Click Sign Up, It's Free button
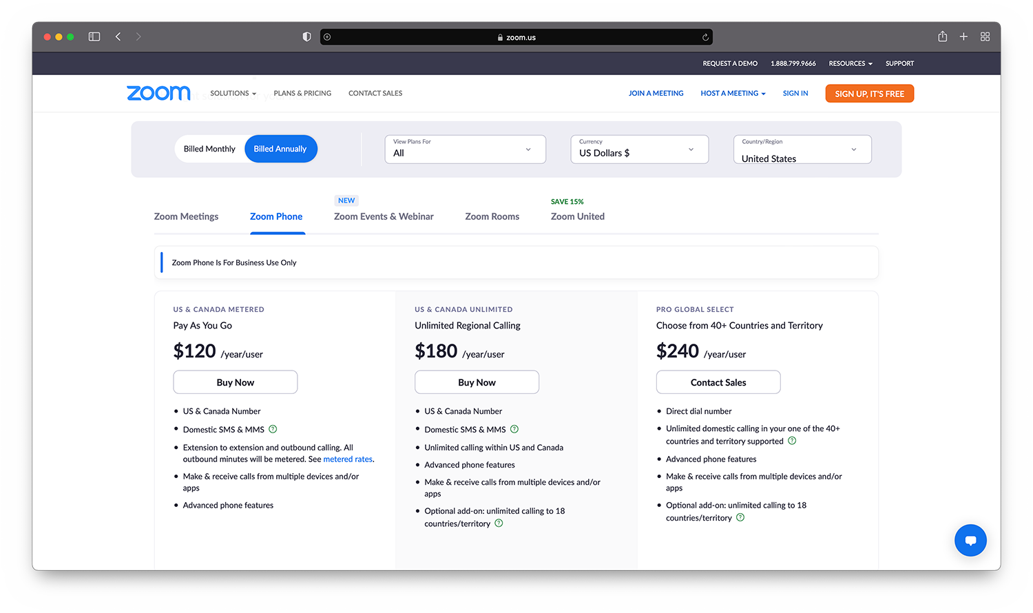 [x=870, y=94]
